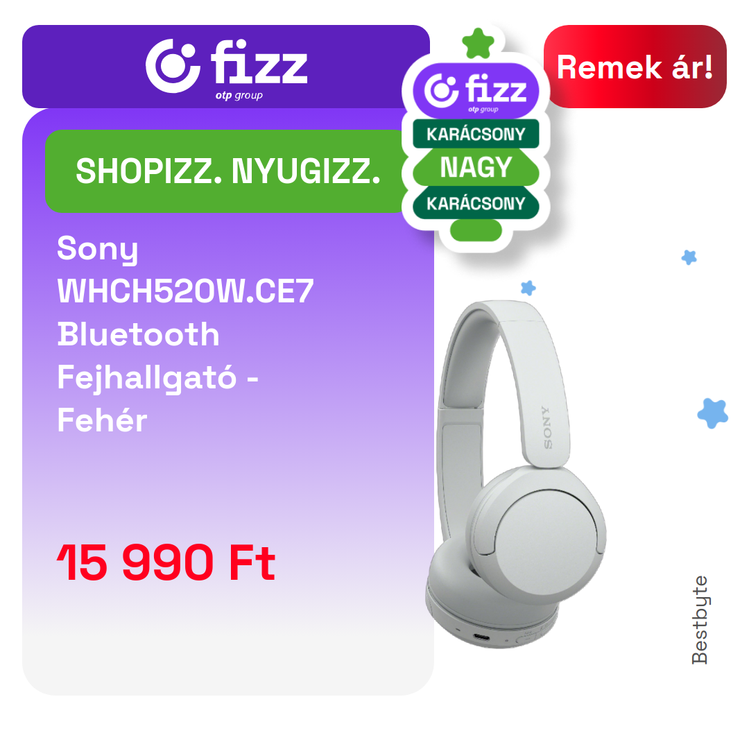The width and height of the screenshot is (749, 749).
Task: Click the blue star at upper right
Action: click(x=689, y=257)
